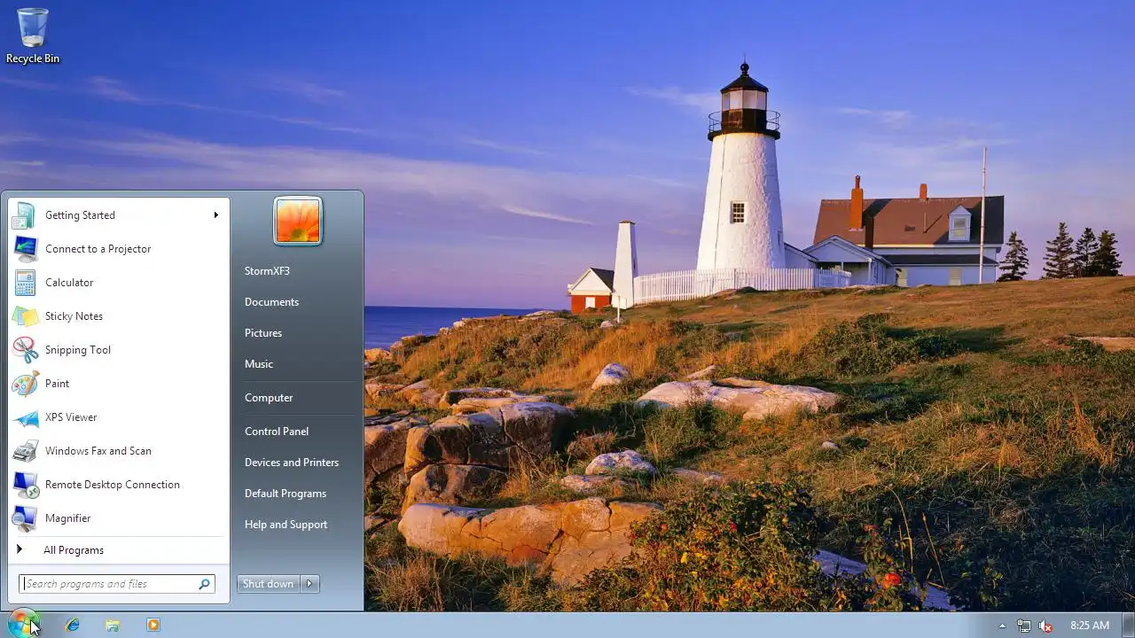This screenshot has height=638, width=1135.
Task: Open Documents from the Start menu
Action: coord(271,302)
